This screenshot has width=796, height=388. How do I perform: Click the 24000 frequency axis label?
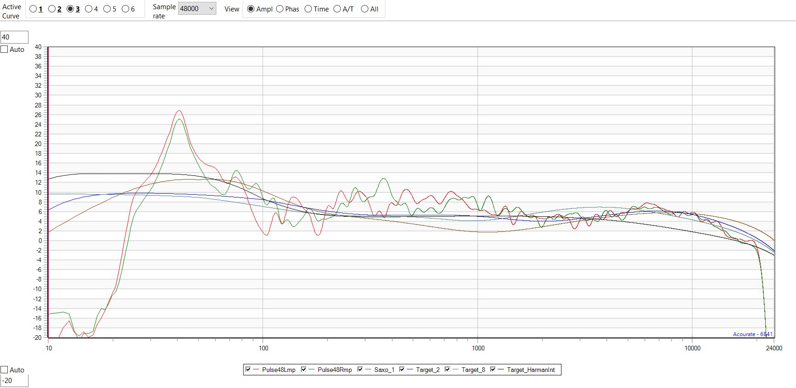tap(774, 348)
